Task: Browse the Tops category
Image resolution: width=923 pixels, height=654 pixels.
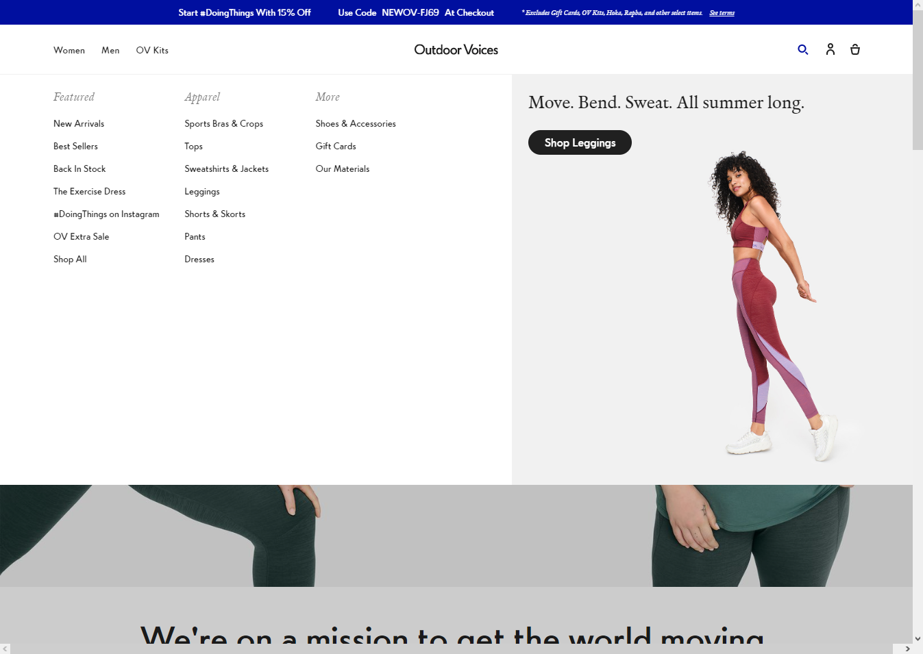Action: tap(193, 147)
